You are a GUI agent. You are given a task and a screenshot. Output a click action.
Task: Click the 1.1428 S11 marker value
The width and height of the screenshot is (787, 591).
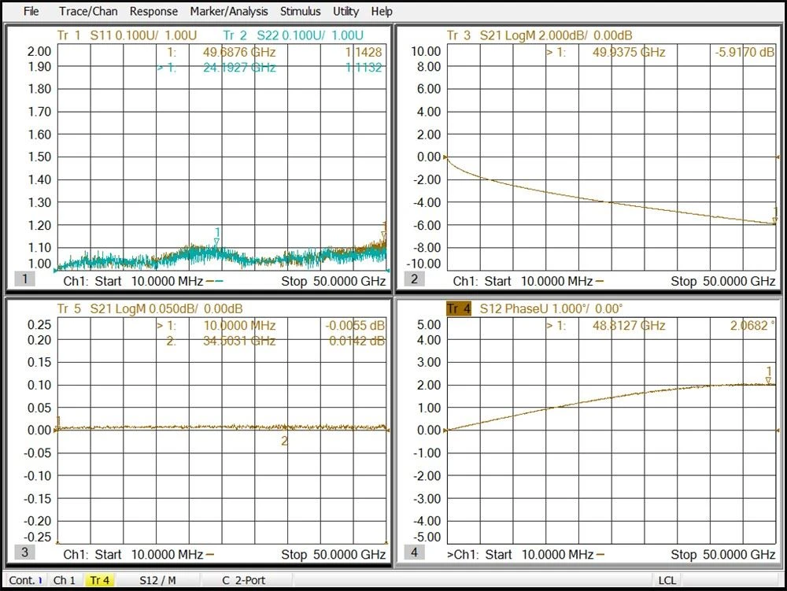364,52
